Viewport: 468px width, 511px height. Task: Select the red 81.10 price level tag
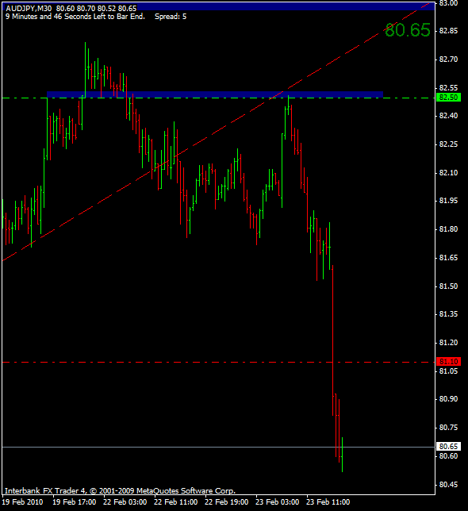(x=448, y=361)
